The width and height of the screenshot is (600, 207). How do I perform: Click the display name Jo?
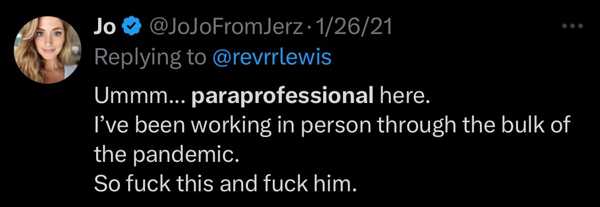click(104, 28)
